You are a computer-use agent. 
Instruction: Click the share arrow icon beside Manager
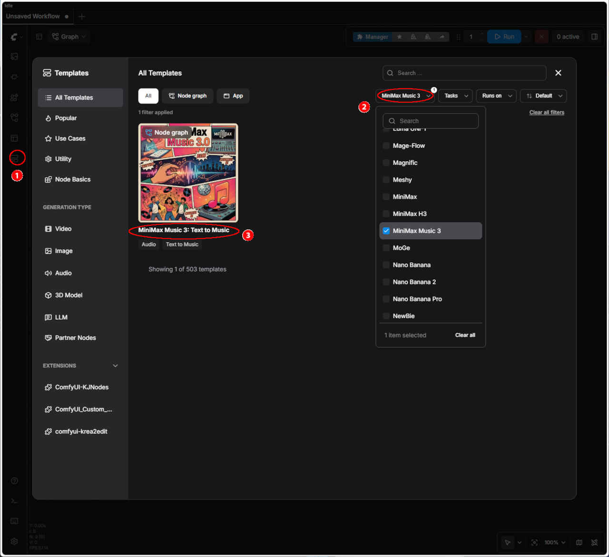[442, 37]
